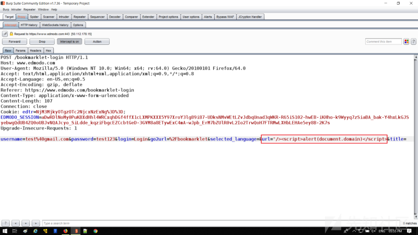Open Windows Start menu
This screenshot has height=235, width=418.
pos(5,231)
